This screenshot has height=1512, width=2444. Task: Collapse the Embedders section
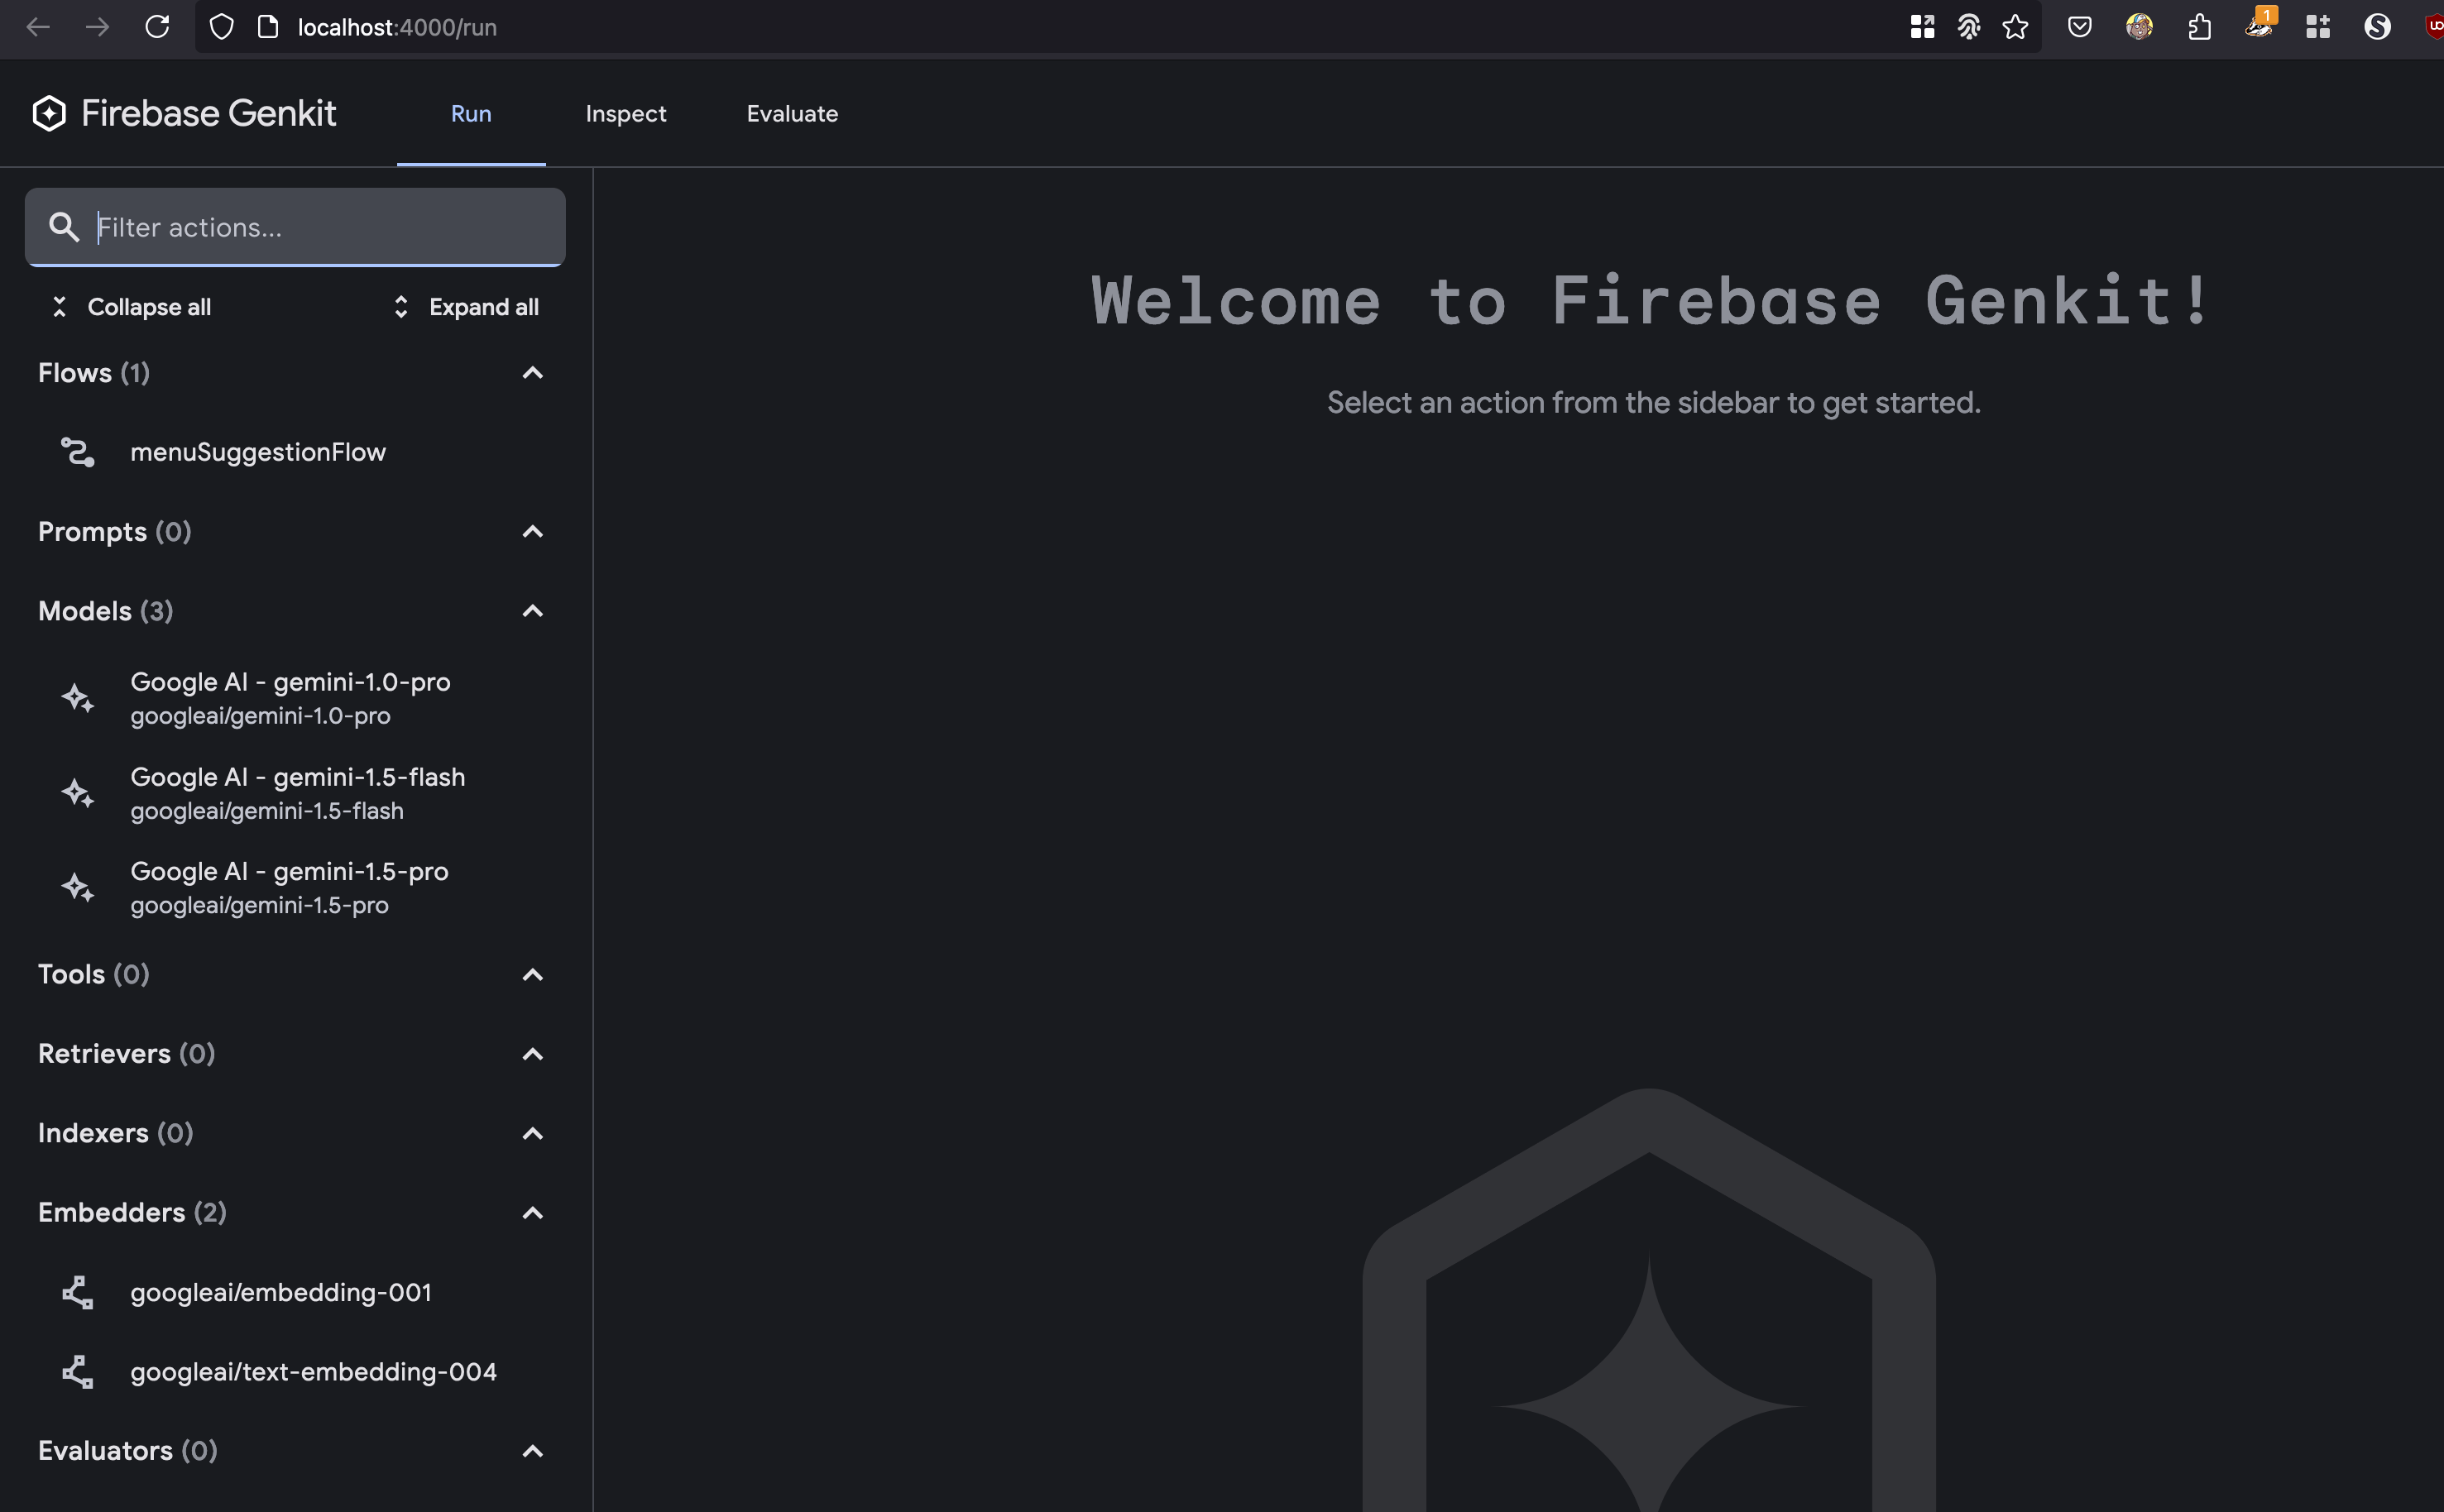click(x=532, y=1213)
